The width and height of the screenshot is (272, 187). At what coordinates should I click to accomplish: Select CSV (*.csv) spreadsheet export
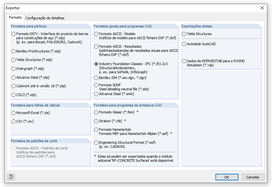(14, 121)
